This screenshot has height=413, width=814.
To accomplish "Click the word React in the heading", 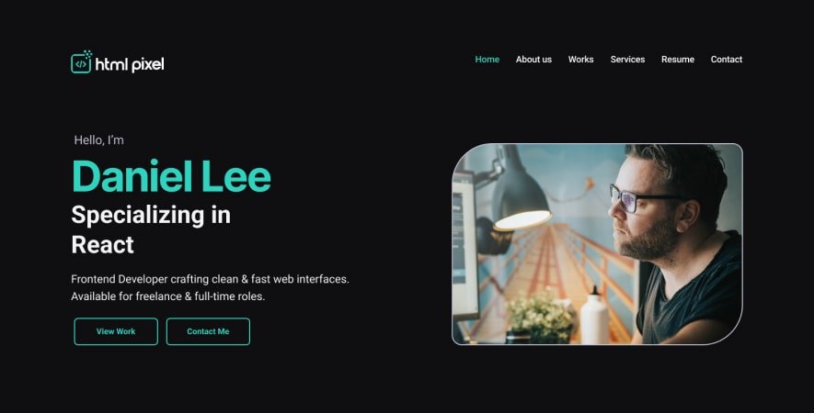I will coord(102,244).
